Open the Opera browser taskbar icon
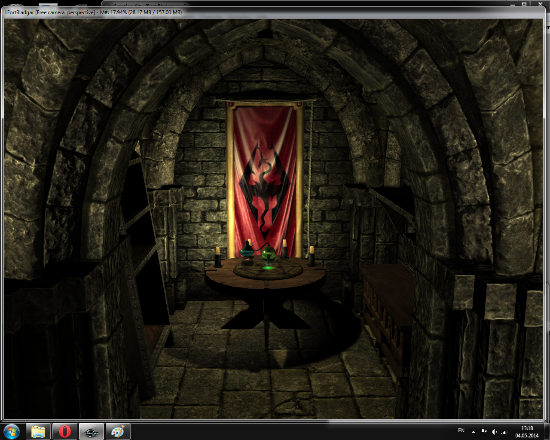Screen dimensions: 550x440 click(x=65, y=431)
